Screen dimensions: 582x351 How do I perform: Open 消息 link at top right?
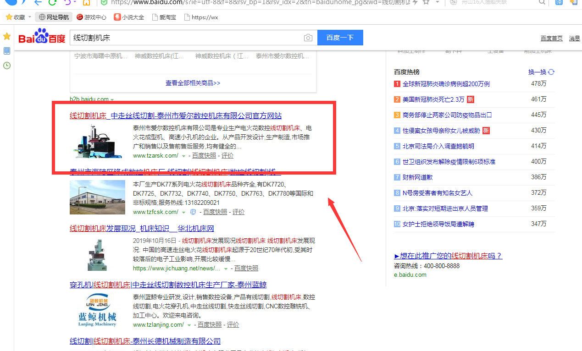click(575, 38)
